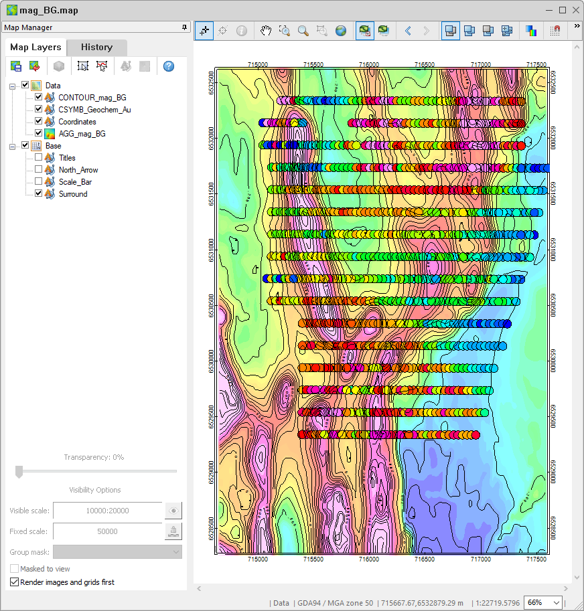
Task: Click the globe full map view icon
Action: (341, 31)
